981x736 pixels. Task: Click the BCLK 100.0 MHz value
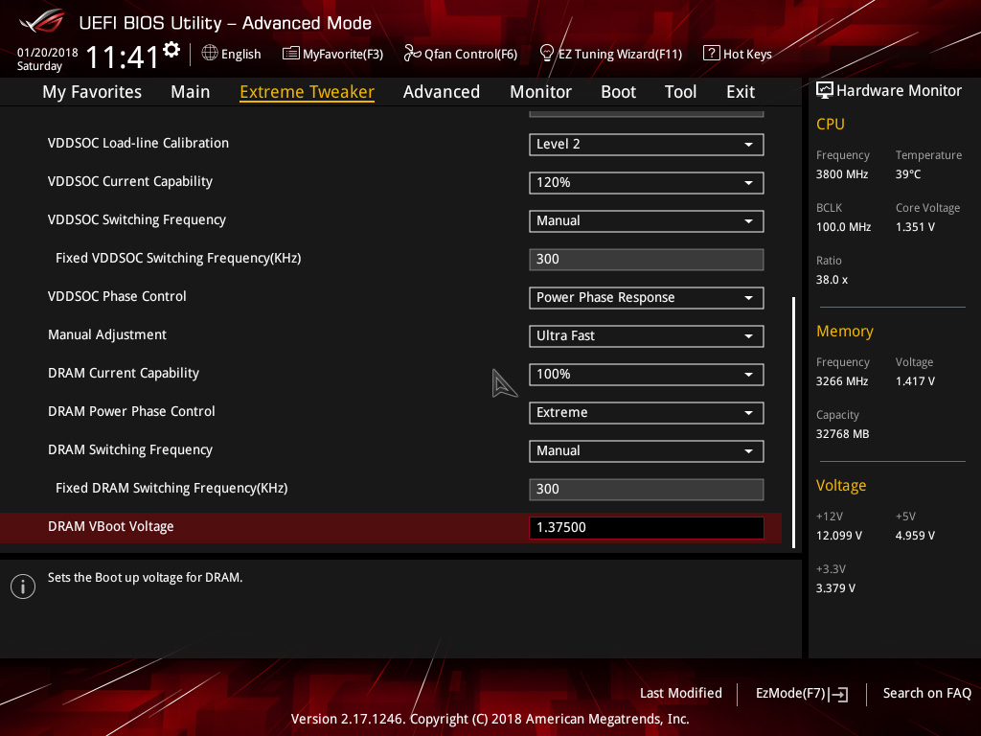coord(843,227)
